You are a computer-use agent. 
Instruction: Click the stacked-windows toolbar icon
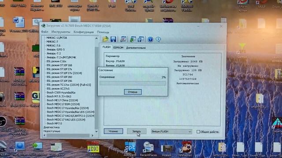click(x=141, y=39)
